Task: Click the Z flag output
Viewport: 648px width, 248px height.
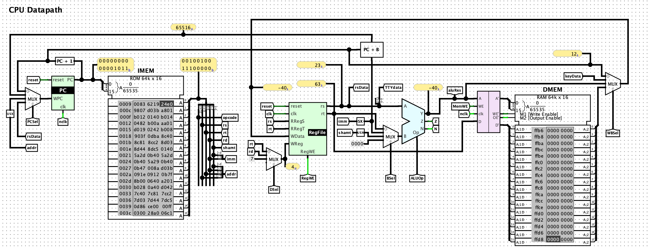Action: tap(436, 121)
